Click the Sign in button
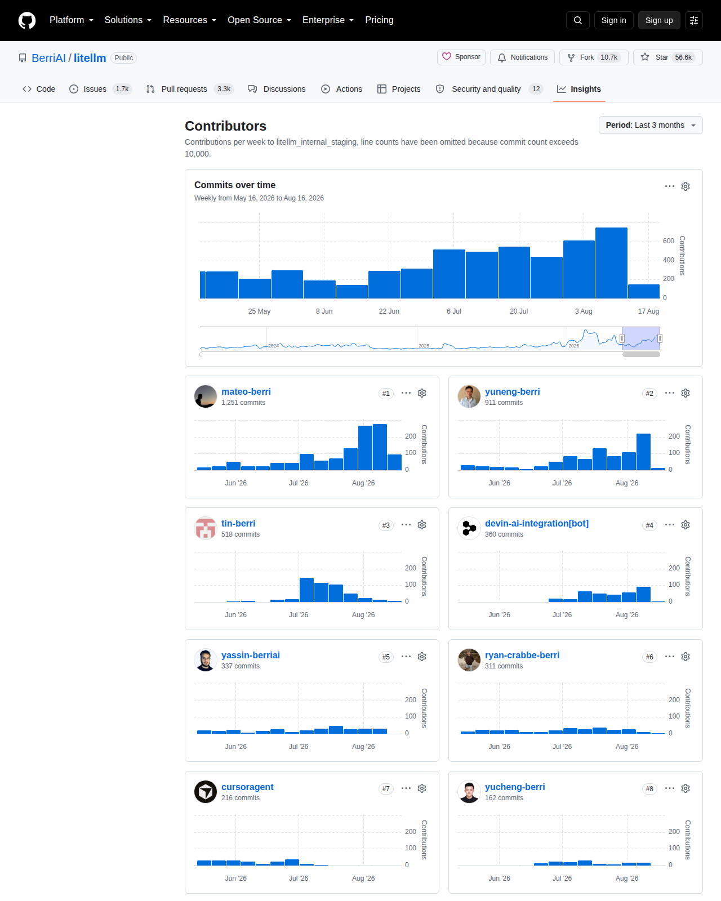This screenshot has height=901, width=721. pyautogui.click(x=614, y=20)
